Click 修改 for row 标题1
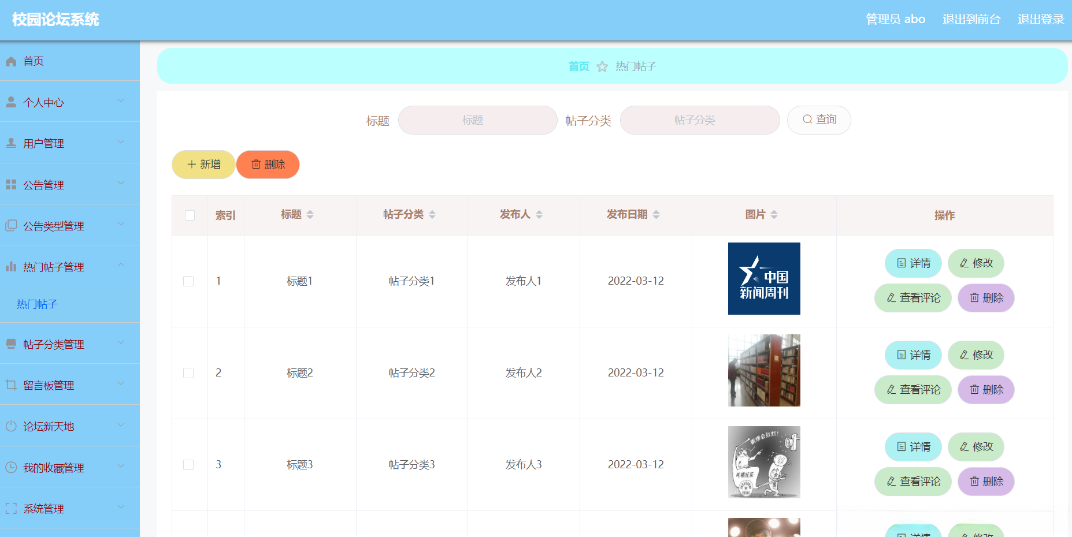This screenshot has width=1072, height=537. click(976, 263)
